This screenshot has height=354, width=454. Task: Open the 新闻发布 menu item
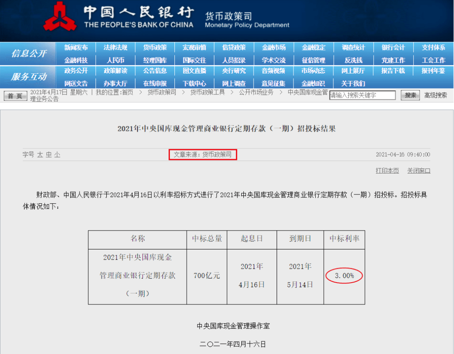[x=76, y=47]
